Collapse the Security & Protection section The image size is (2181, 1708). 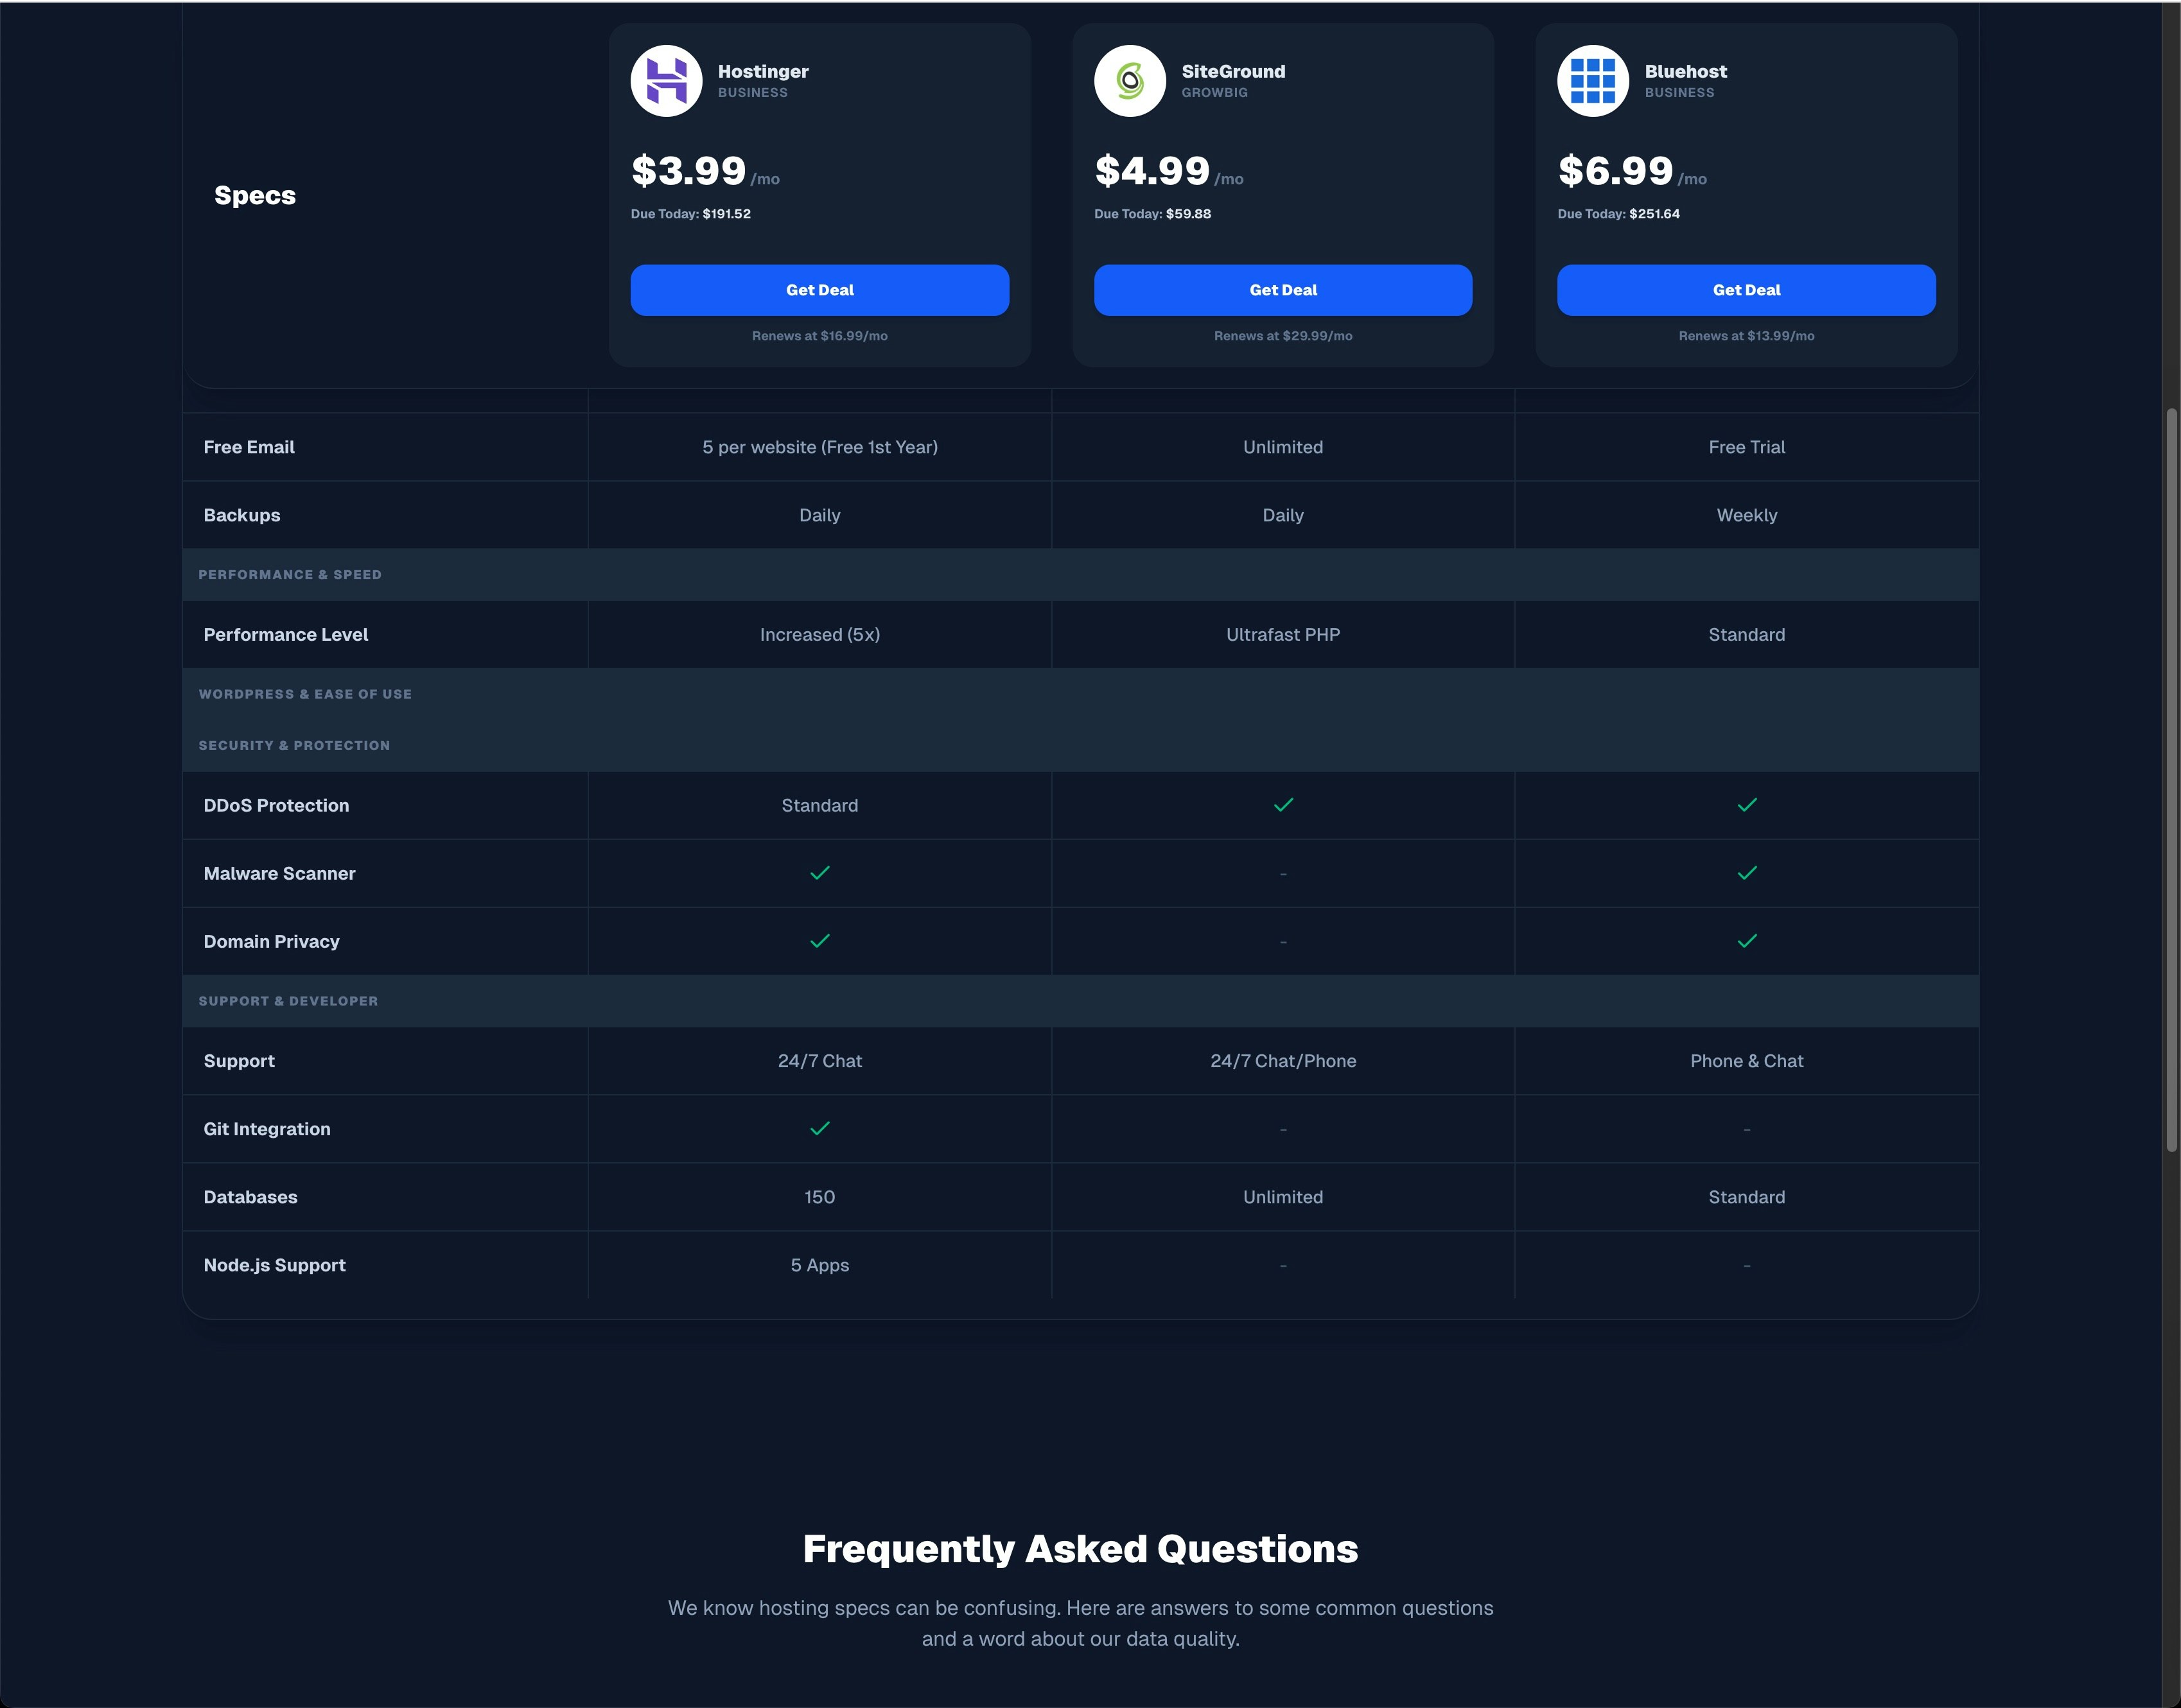(294, 746)
